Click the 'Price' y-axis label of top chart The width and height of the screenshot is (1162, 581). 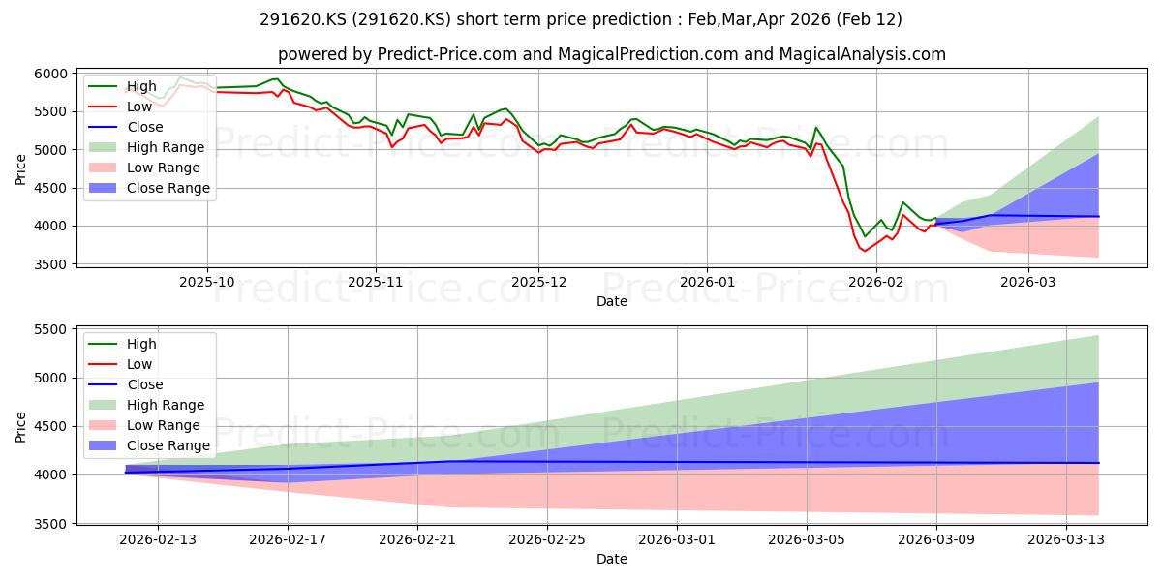[22, 168]
